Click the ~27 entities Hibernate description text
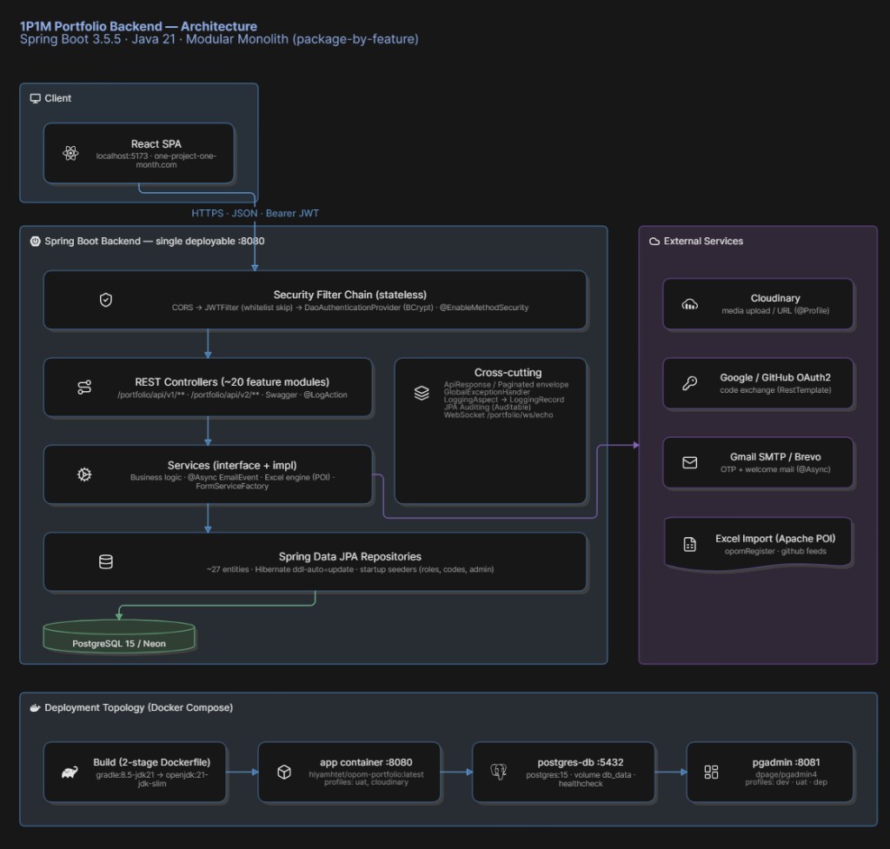This screenshot has width=890, height=849. (350, 569)
